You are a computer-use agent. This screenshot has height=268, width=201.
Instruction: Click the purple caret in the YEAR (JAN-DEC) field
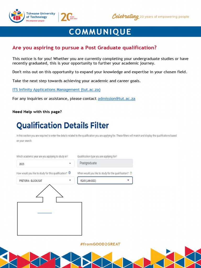128,180
